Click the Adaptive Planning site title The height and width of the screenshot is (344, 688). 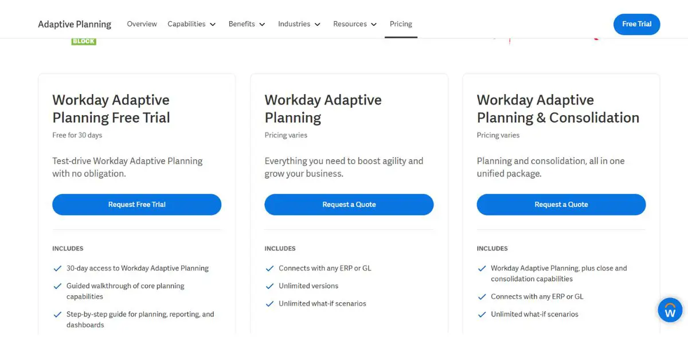coord(75,24)
